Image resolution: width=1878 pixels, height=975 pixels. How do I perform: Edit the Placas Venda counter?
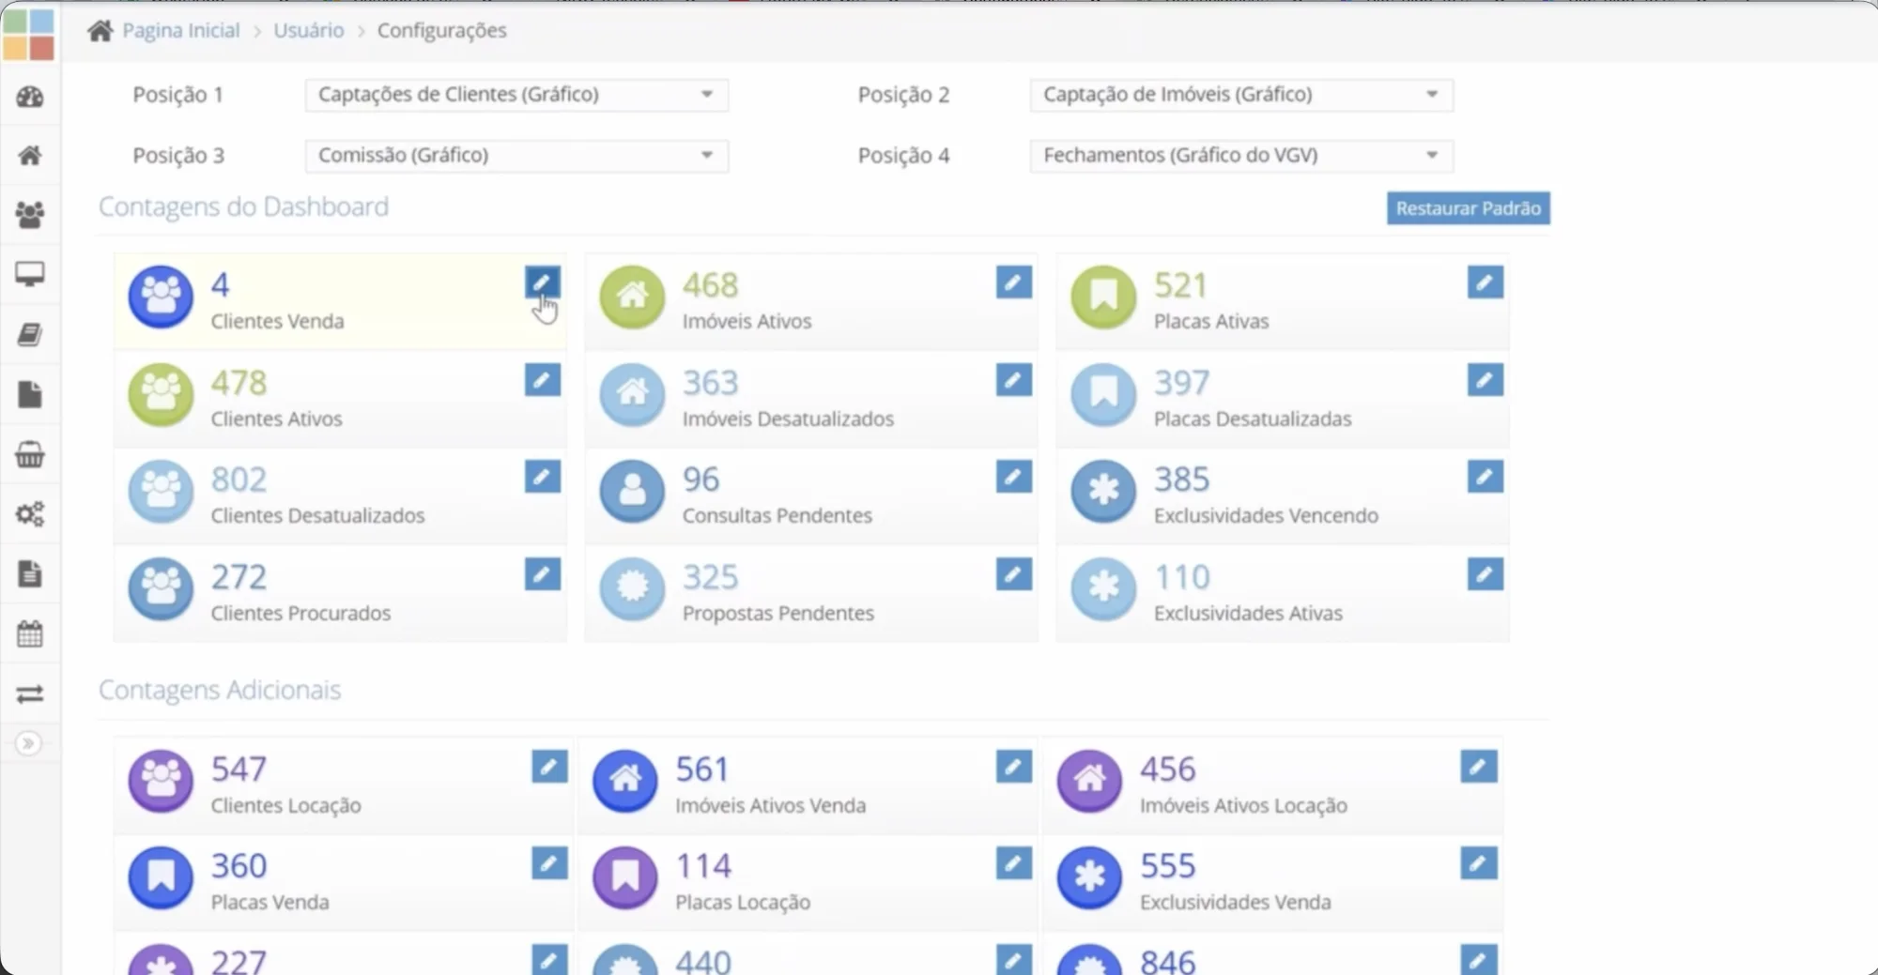tap(550, 863)
